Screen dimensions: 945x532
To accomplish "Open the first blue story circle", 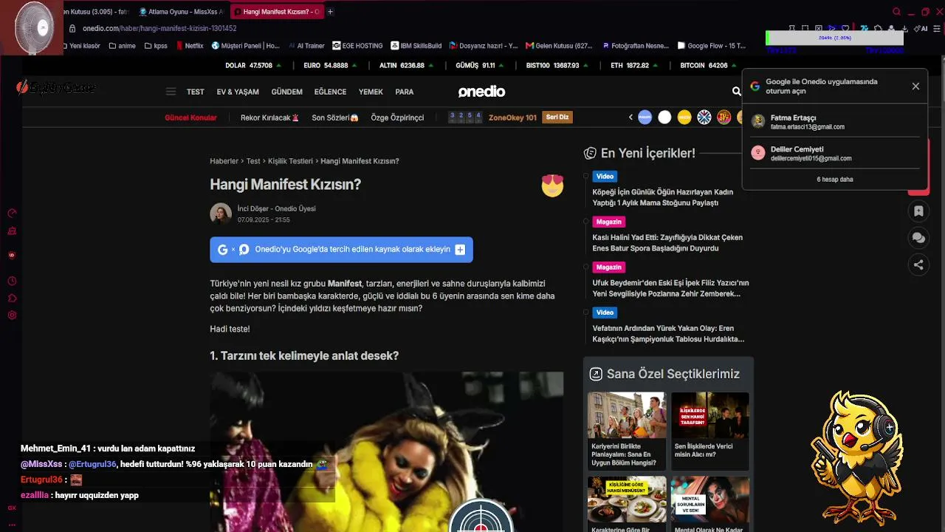I will (x=645, y=117).
